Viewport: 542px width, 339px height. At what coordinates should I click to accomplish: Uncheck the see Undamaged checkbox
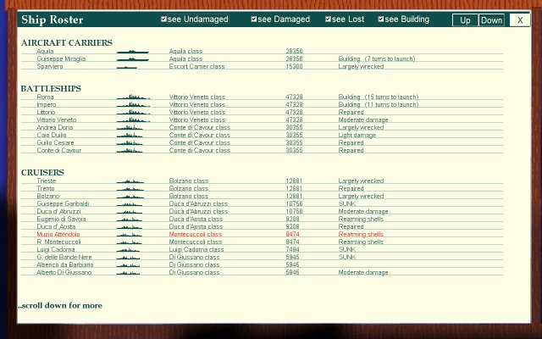tap(164, 19)
